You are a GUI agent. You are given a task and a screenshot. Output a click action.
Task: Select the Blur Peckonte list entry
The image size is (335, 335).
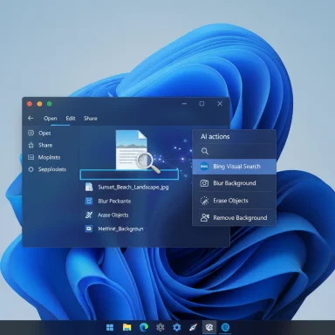point(114,201)
